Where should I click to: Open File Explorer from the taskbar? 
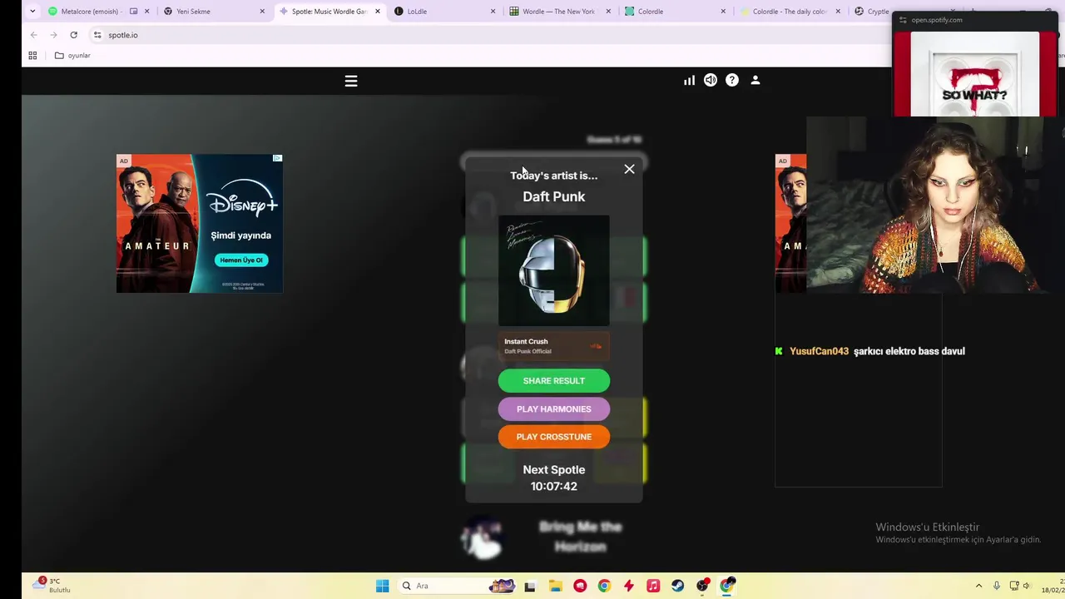coord(555,586)
